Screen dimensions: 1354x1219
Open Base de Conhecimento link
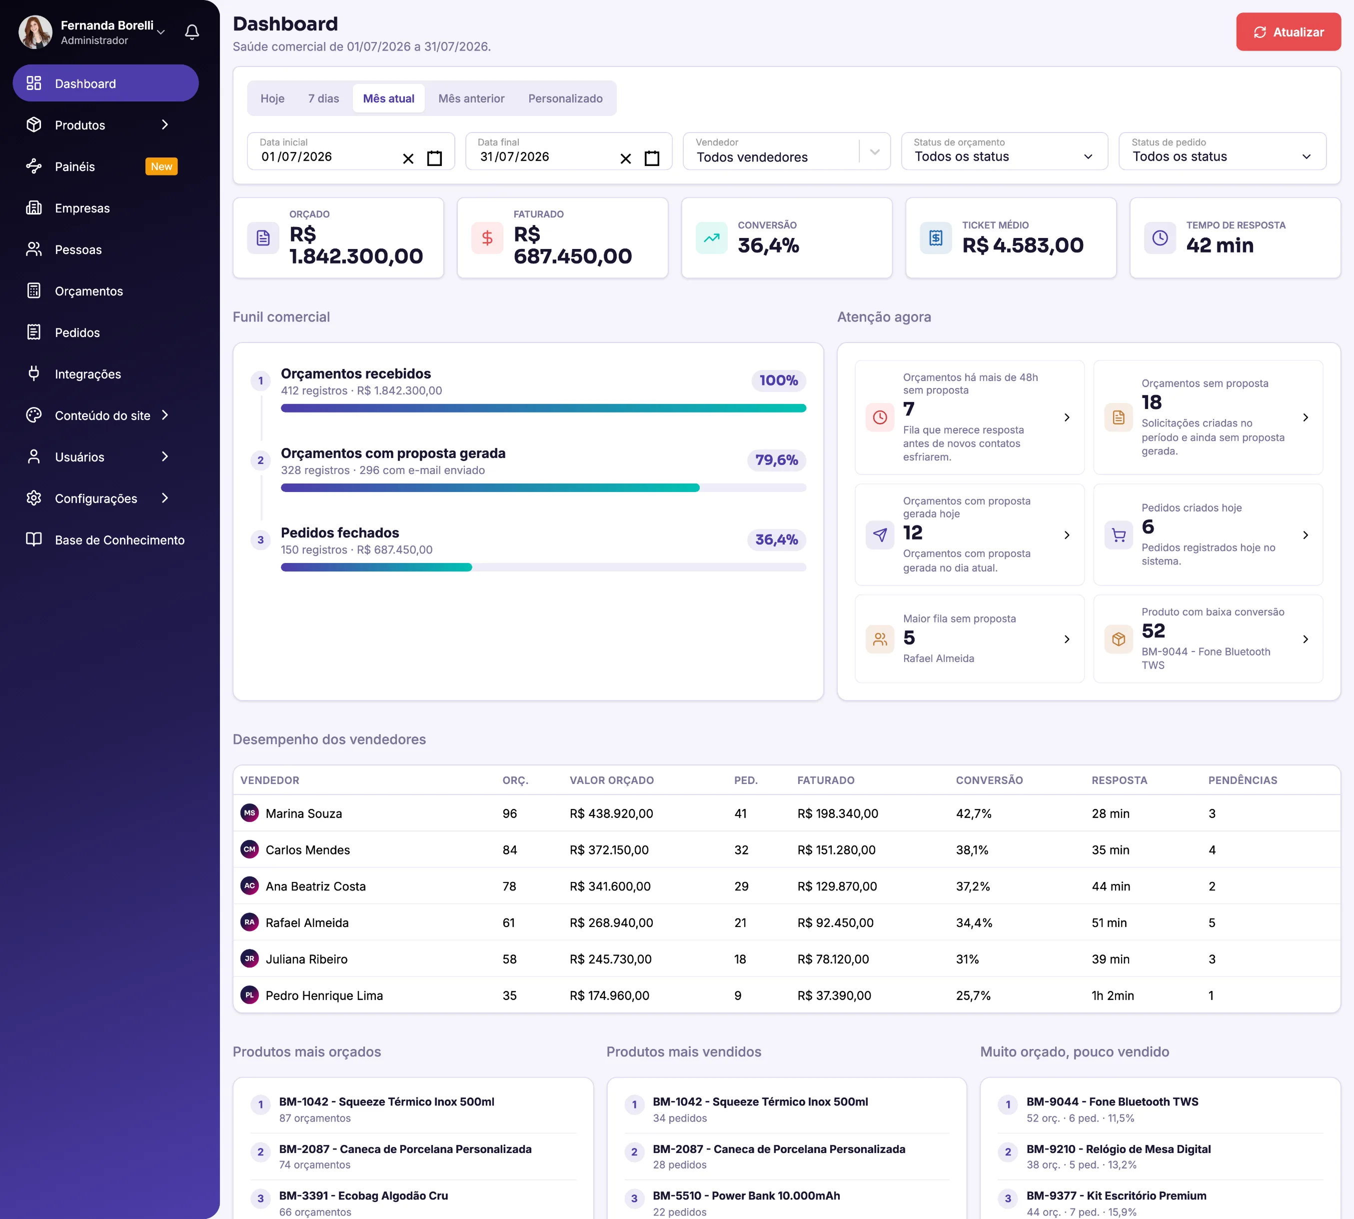106,540
